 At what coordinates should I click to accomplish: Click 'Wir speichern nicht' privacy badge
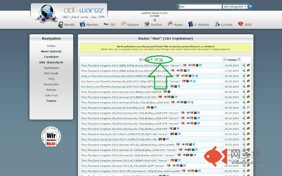pos(51,136)
